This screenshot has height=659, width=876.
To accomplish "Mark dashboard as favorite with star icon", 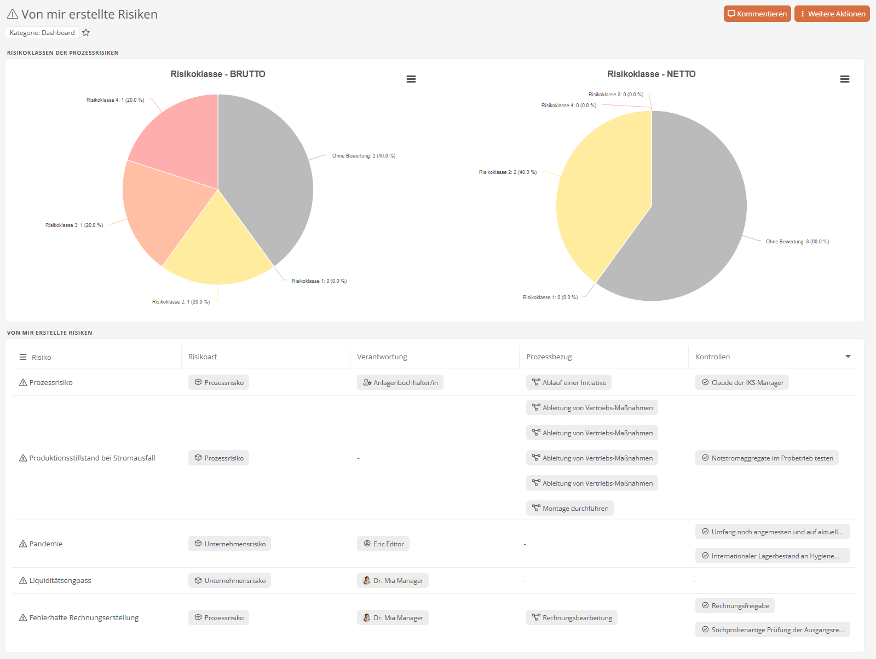I will [86, 33].
